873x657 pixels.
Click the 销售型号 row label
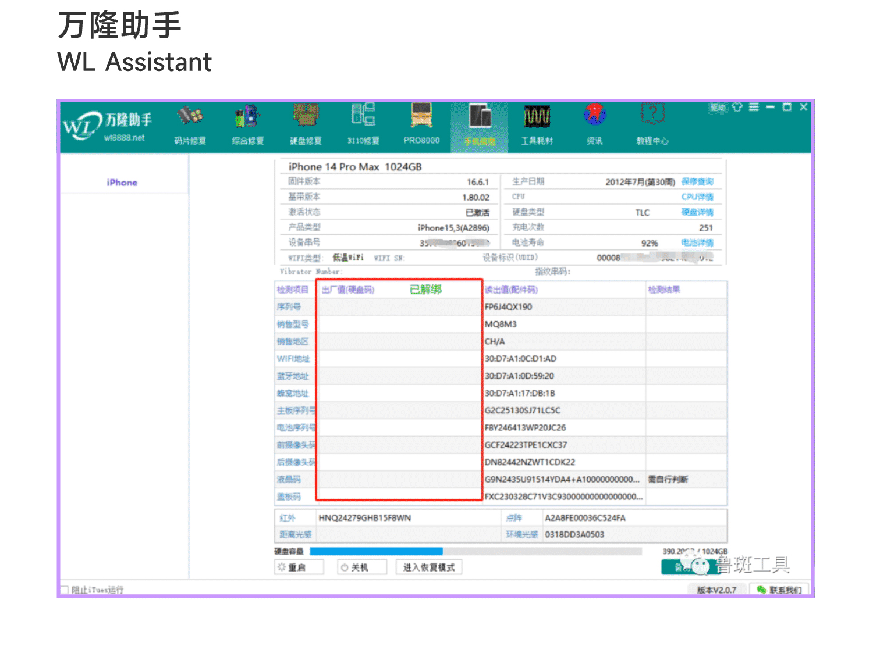tap(293, 324)
